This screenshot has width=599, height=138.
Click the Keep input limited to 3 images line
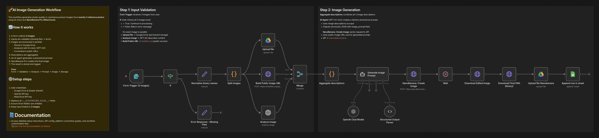coord(25,107)
